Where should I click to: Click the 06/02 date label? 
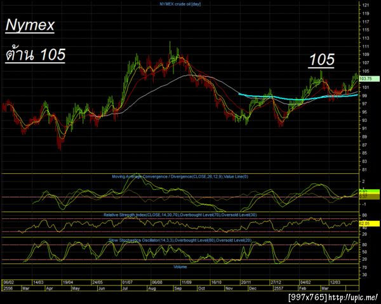pyautogui.click(x=9, y=282)
